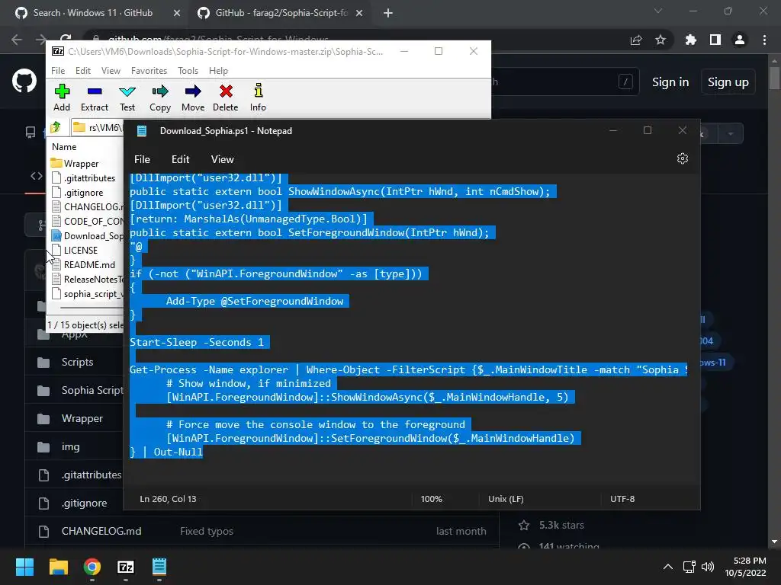Click Unix (LF) line ending in status bar
The height and width of the screenshot is (585, 781).
click(x=506, y=499)
